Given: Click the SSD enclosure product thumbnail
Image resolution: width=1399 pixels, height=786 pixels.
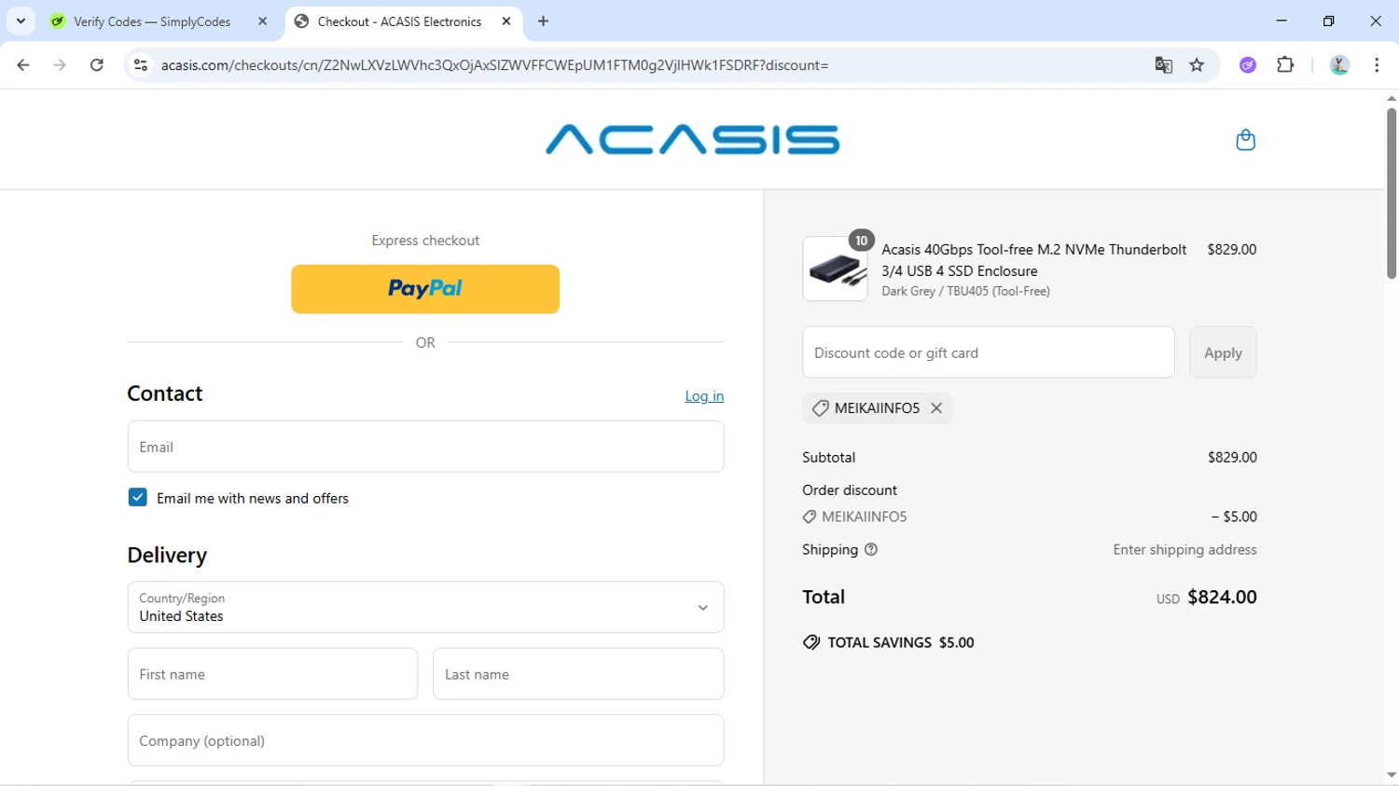Looking at the screenshot, I should pyautogui.click(x=835, y=269).
